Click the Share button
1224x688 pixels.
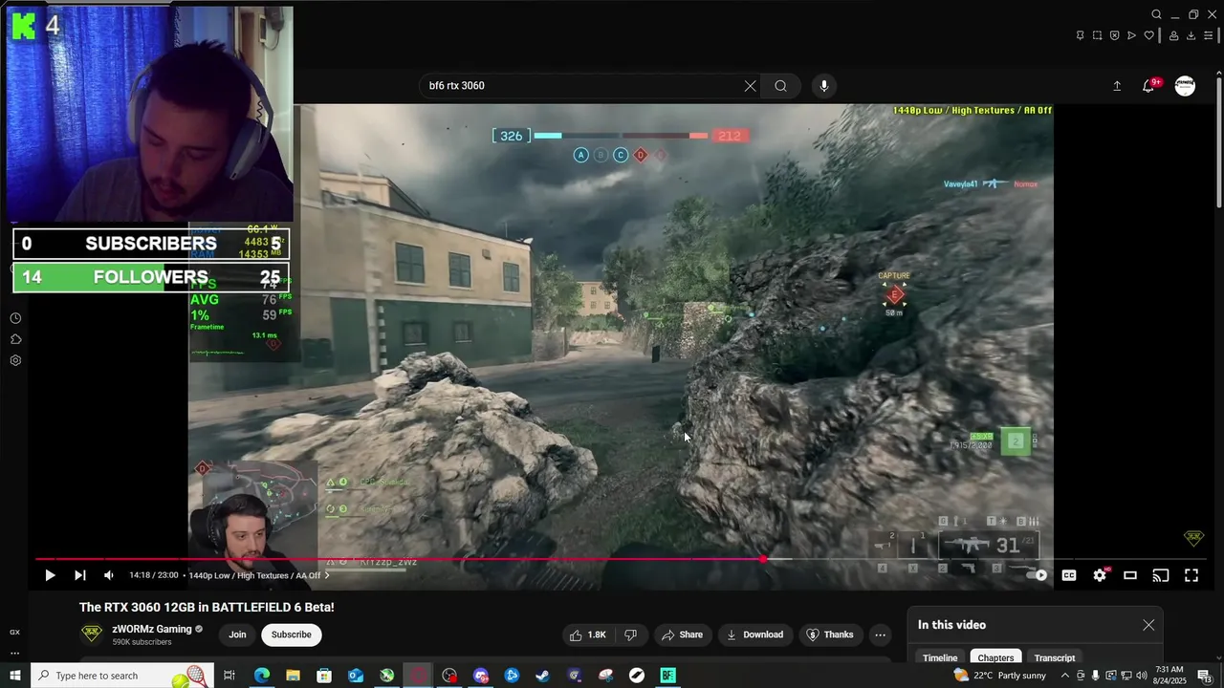pyautogui.click(x=682, y=634)
